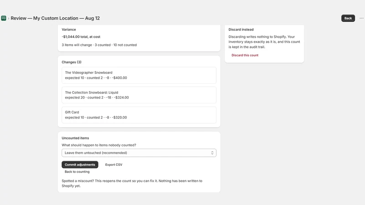Discard this count
This screenshot has width=365, height=205.
coord(245,55)
